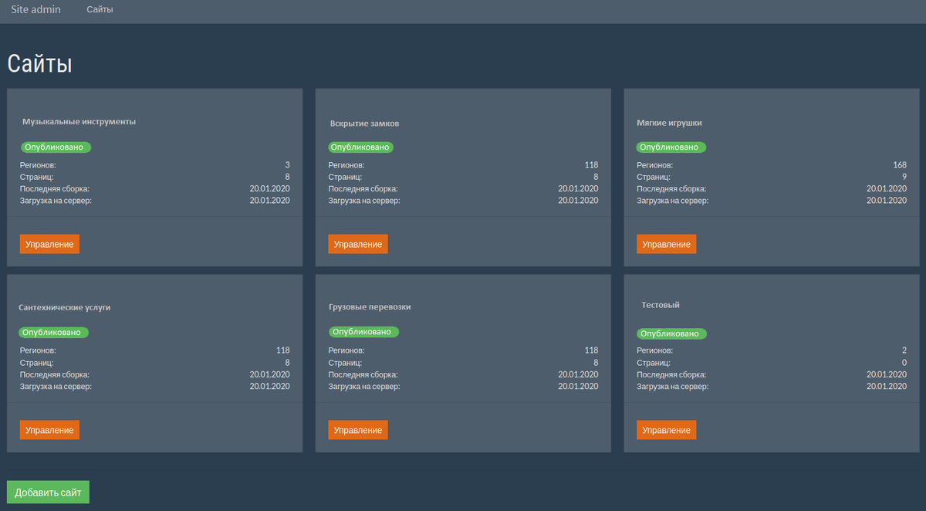The width and height of the screenshot is (926, 511).
Task: Open the Site admin brand link
Action: pyautogui.click(x=35, y=9)
